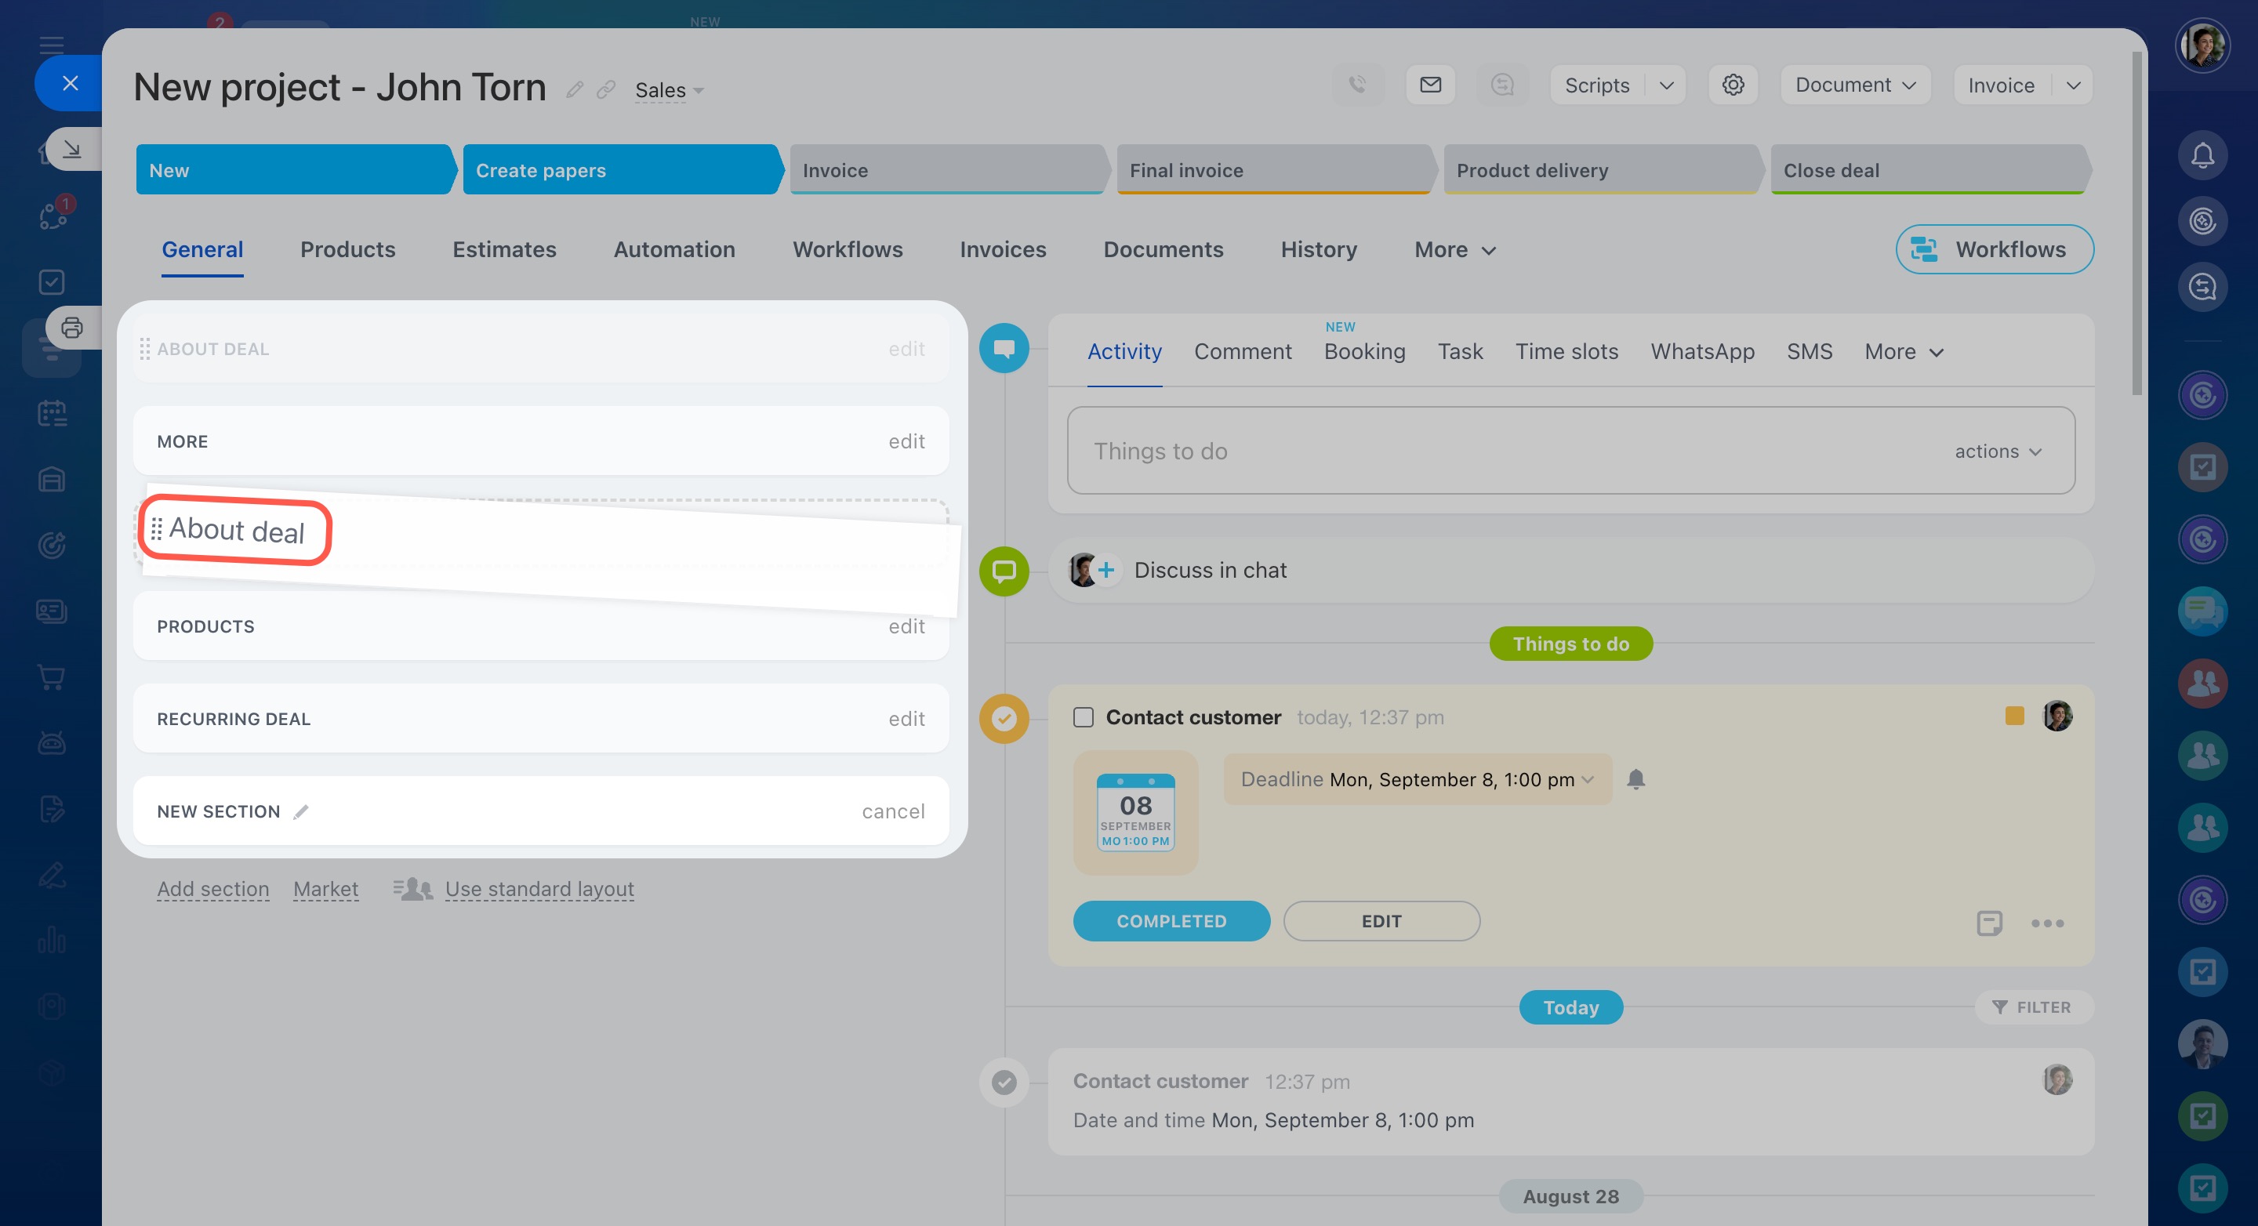Click the email envelope icon in header
Screen dimensions: 2258x1226
pos(1429,85)
